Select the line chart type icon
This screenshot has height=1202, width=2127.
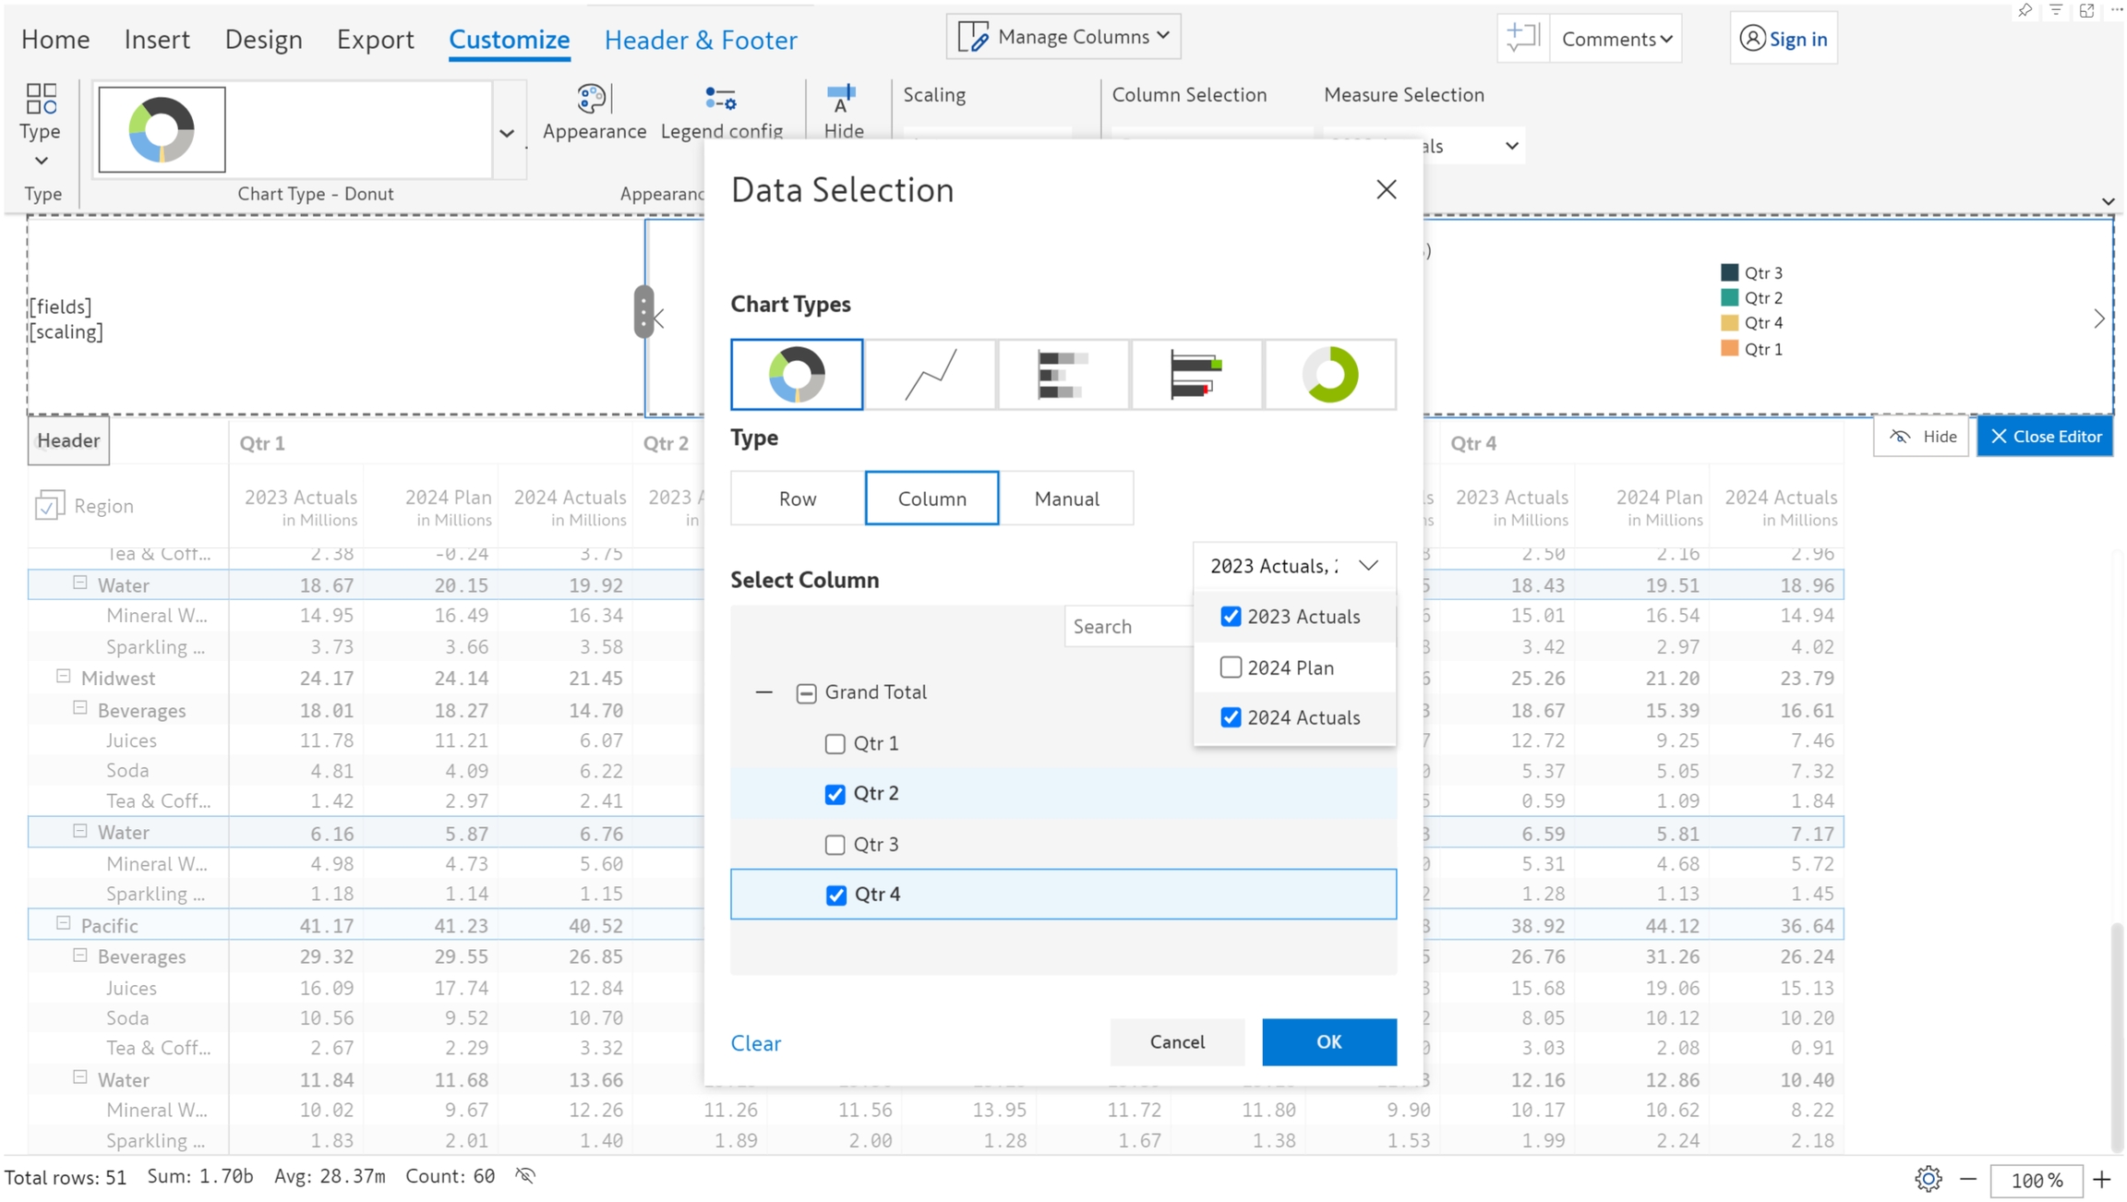click(x=931, y=374)
